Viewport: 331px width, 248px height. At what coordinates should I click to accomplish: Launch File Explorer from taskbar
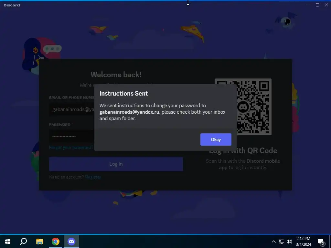(x=39, y=242)
